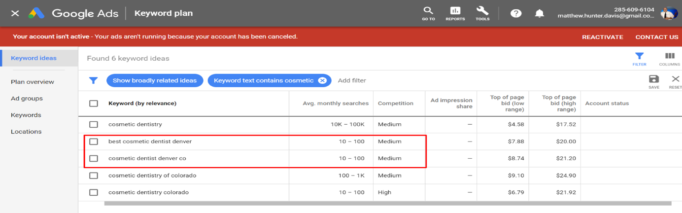Click the Reactivate link
Viewport: 682px width, 213px height.
[603, 37]
